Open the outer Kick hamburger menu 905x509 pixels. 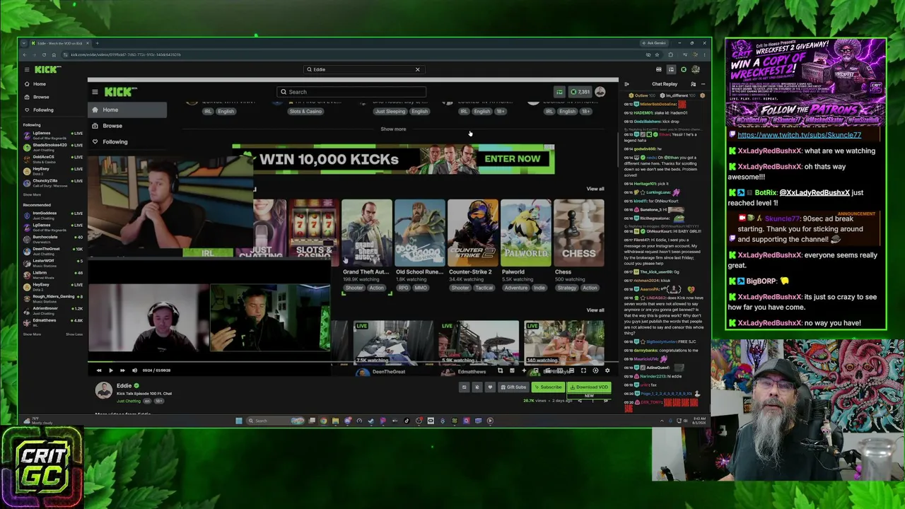tap(27, 69)
